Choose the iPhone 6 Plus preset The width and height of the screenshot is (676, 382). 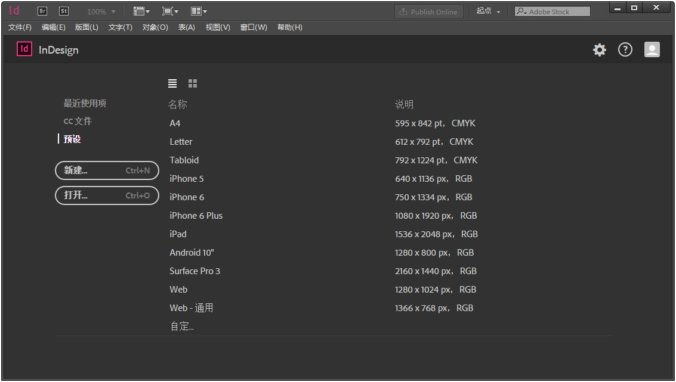pyautogui.click(x=196, y=216)
